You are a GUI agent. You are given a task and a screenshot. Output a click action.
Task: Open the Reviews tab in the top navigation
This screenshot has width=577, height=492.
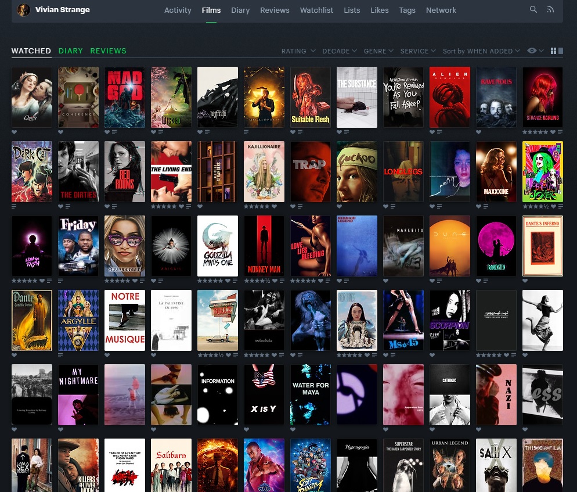[275, 10]
